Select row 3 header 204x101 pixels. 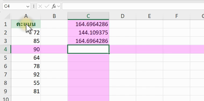(5, 41)
